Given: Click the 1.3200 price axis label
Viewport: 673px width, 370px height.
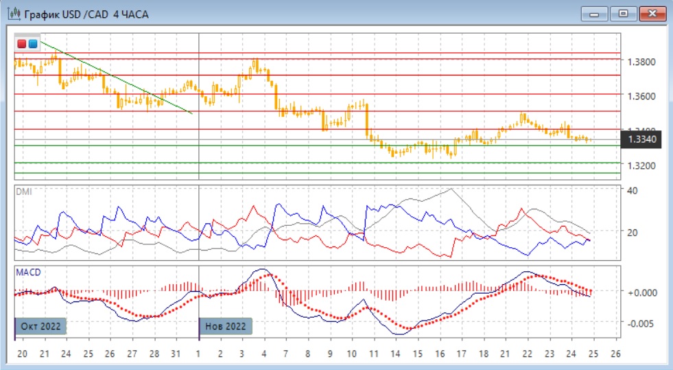Looking at the screenshot, I should pyautogui.click(x=641, y=165).
